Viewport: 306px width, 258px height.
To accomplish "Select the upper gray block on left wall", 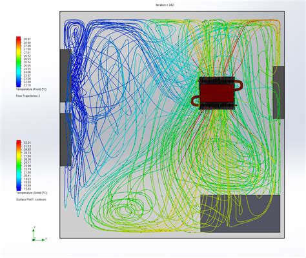I will point(66,75).
